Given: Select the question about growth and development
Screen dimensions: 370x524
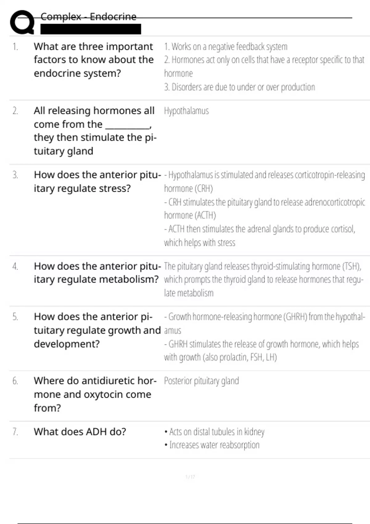Looking at the screenshot, I should [x=97, y=330].
